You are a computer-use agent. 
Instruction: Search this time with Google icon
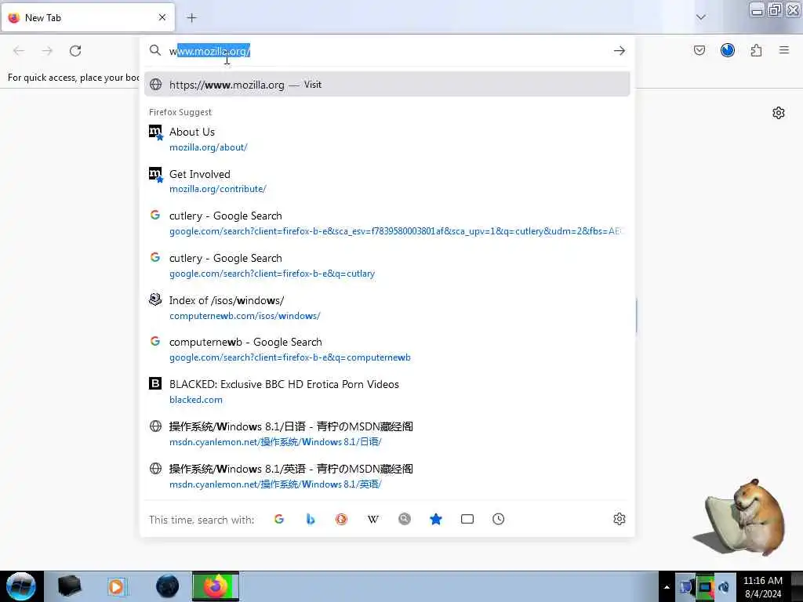[279, 519]
